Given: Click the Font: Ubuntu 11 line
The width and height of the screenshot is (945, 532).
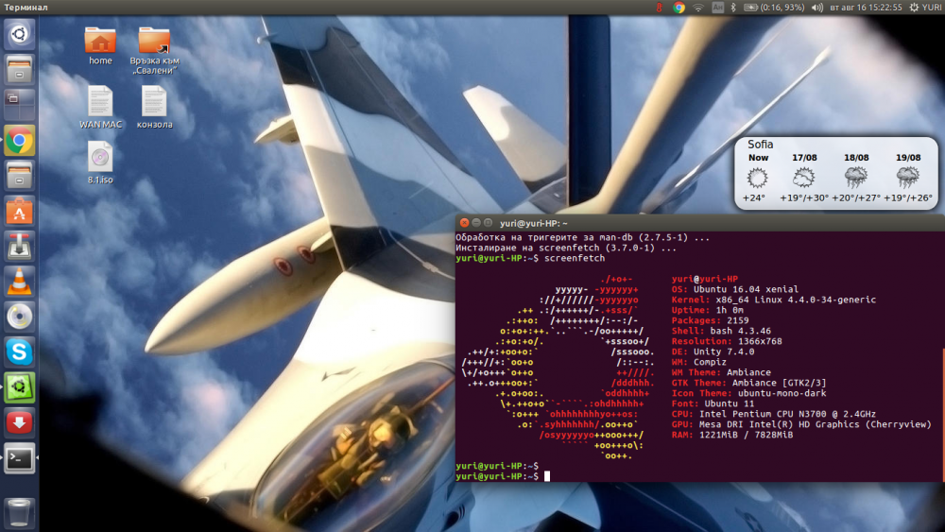Looking at the screenshot, I should tap(713, 404).
